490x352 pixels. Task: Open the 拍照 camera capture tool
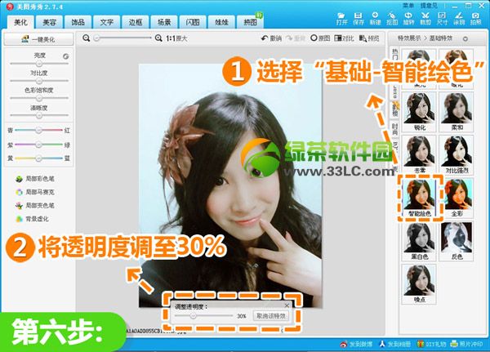point(475,19)
